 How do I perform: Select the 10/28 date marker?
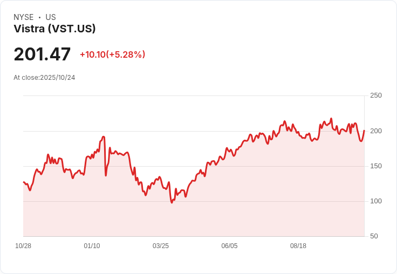point(23,246)
